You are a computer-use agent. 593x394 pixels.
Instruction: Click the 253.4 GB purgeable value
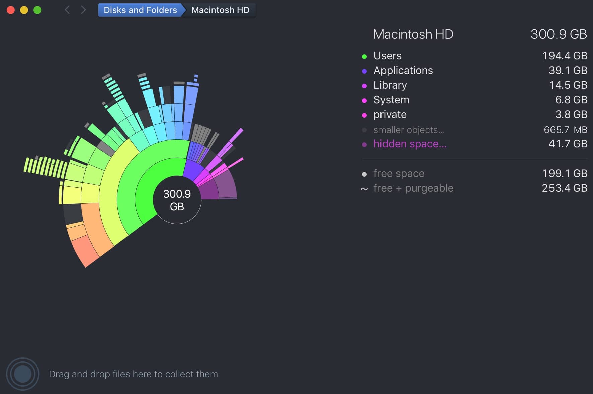pos(565,188)
